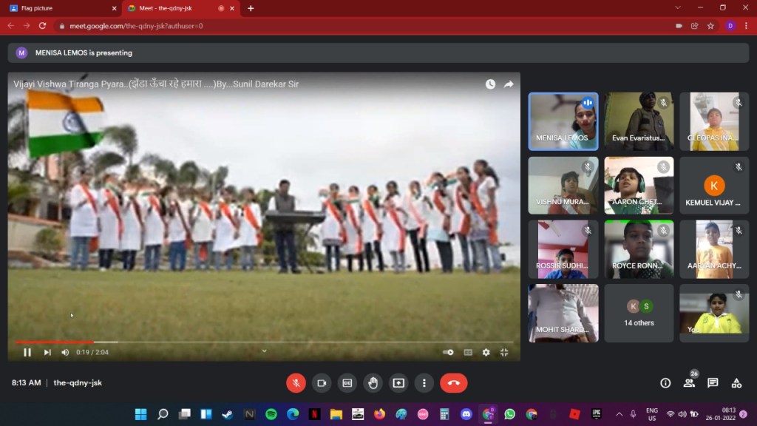Turn on the camera

[x=322, y=382]
